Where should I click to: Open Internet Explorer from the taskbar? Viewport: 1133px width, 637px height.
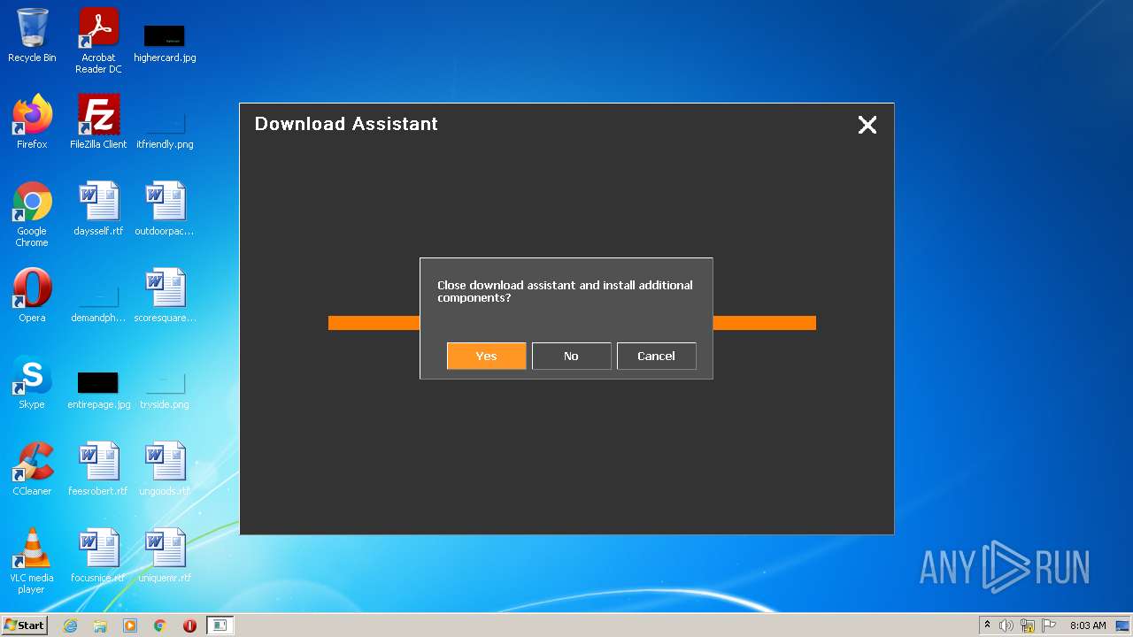pyautogui.click(x=70, y=625)
